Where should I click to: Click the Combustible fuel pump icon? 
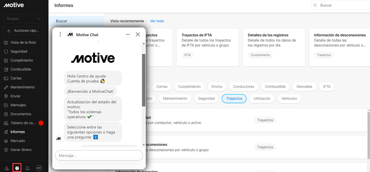coord(6,69)
